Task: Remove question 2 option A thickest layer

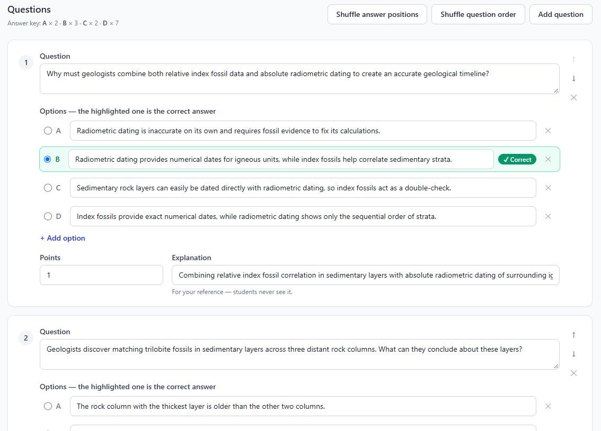Action: [548, 406]
